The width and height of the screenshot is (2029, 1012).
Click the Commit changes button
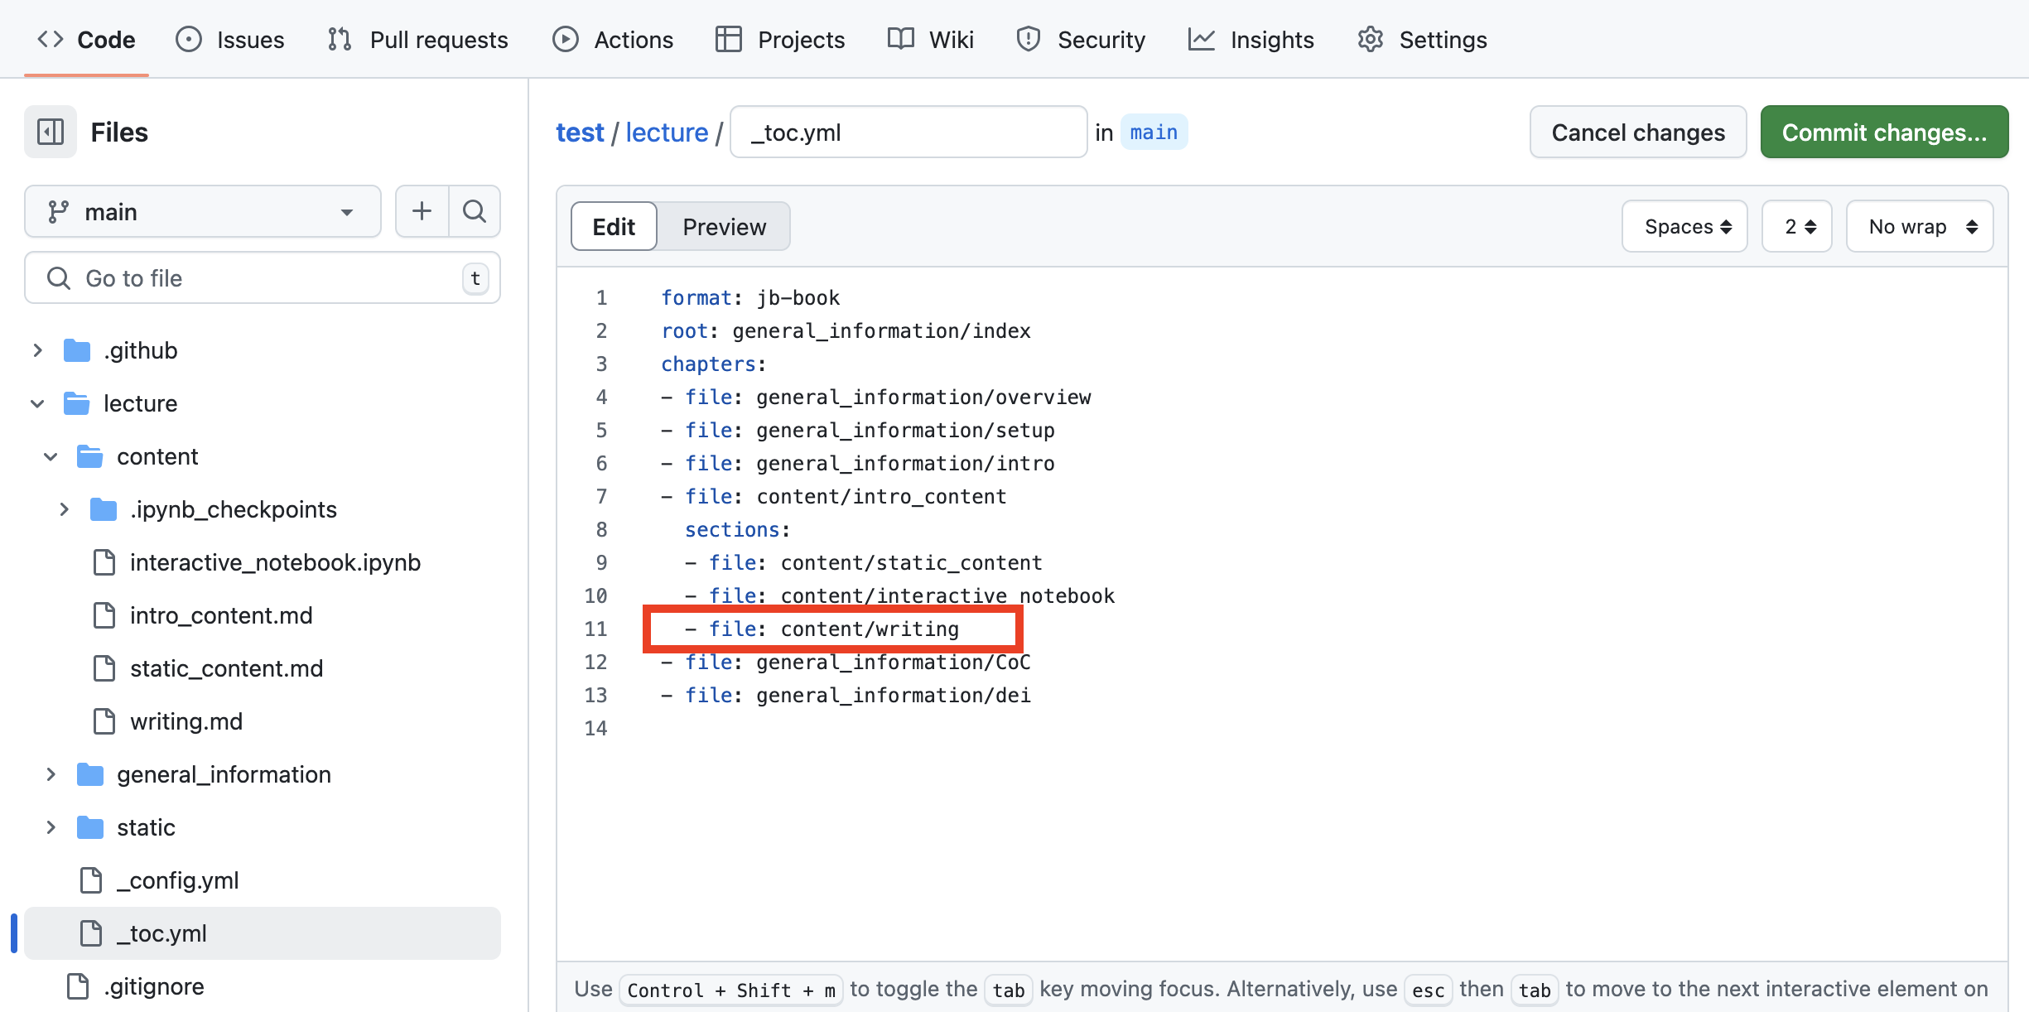click(x=1884, y=132)
